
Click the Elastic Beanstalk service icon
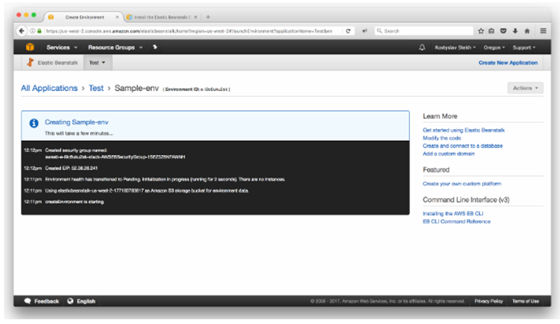(x=30, y=63)
